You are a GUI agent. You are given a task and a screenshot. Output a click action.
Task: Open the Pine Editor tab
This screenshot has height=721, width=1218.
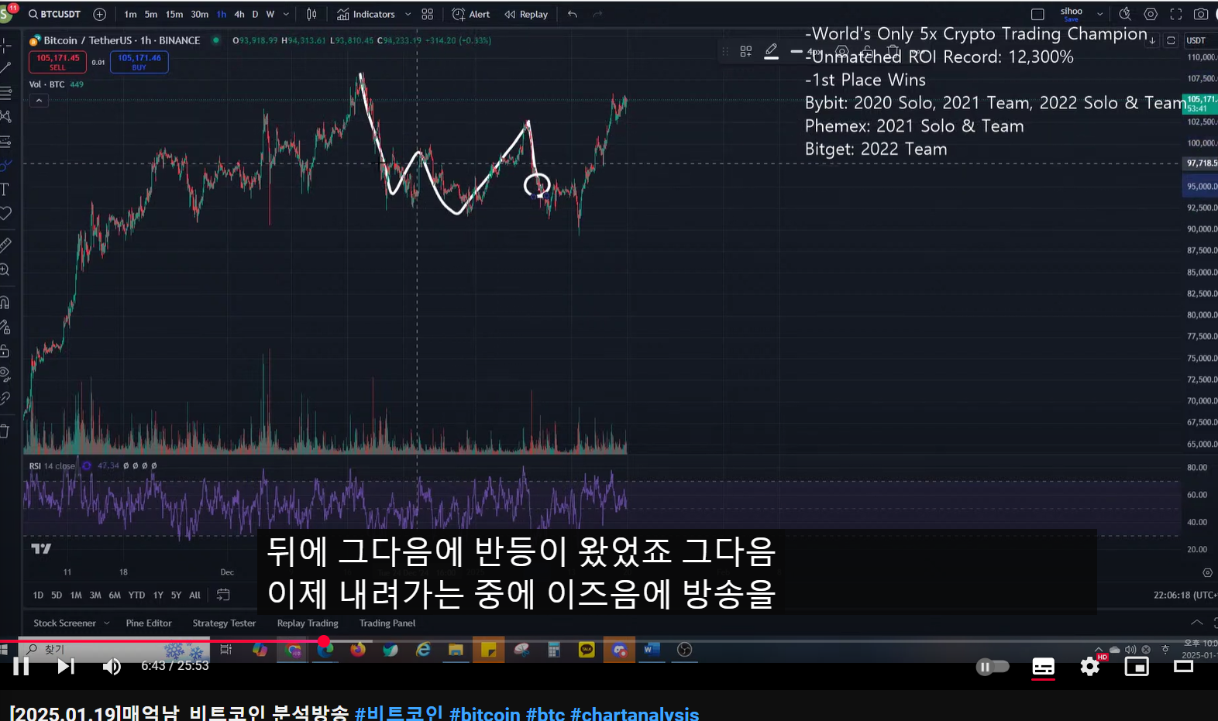[x=149, y=623]
